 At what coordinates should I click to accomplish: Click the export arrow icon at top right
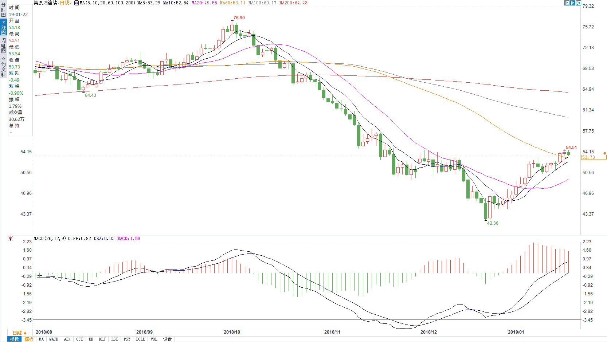(x=578, y=3)
